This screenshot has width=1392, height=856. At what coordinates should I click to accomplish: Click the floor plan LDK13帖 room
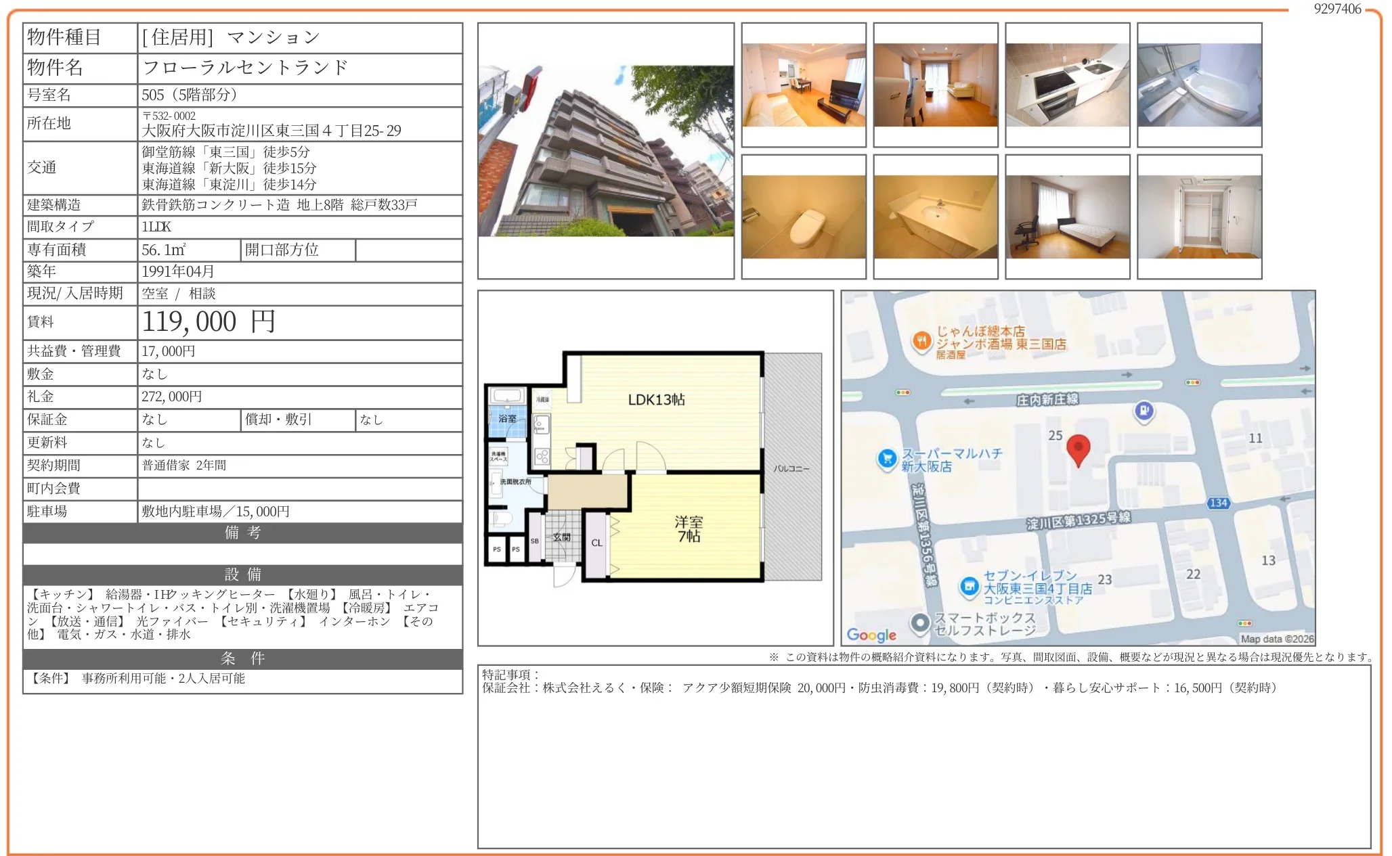click(x=656, y=400)
